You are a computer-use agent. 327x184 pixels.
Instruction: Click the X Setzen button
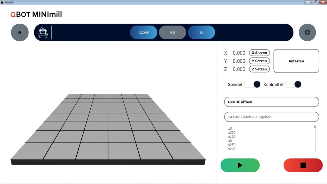[x=259, y=53]
